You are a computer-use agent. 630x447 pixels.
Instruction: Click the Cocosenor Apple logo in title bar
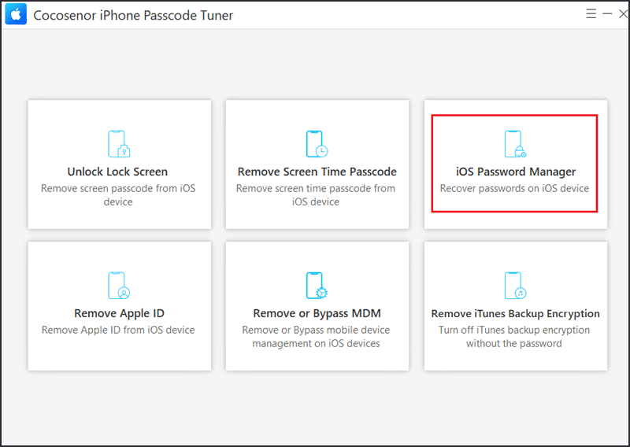pos(16,14)
